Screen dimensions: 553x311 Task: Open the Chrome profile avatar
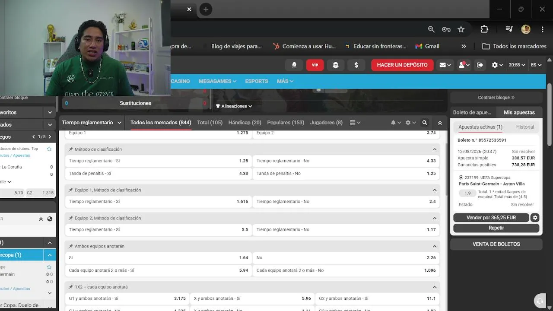[526, 29]
